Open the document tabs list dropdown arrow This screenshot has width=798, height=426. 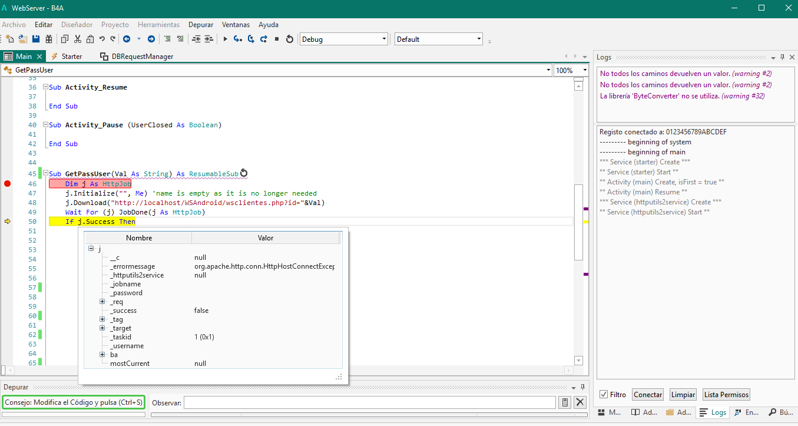click(584, 57)
